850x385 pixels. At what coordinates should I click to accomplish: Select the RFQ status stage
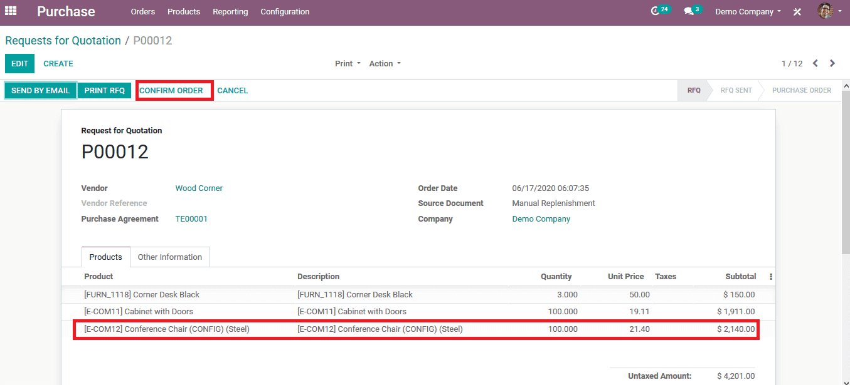click(x=693, y=91)
